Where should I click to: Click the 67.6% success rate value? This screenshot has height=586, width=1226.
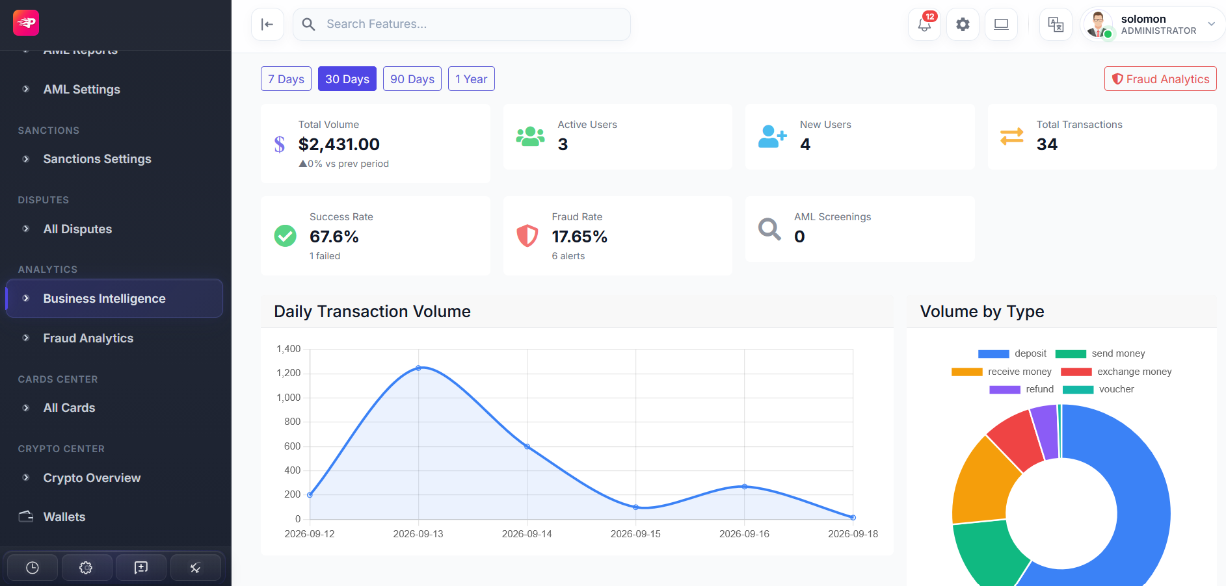coord(334,236)
